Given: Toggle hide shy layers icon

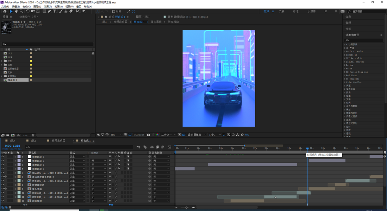Looking at the screenshot, I should 152,147.
